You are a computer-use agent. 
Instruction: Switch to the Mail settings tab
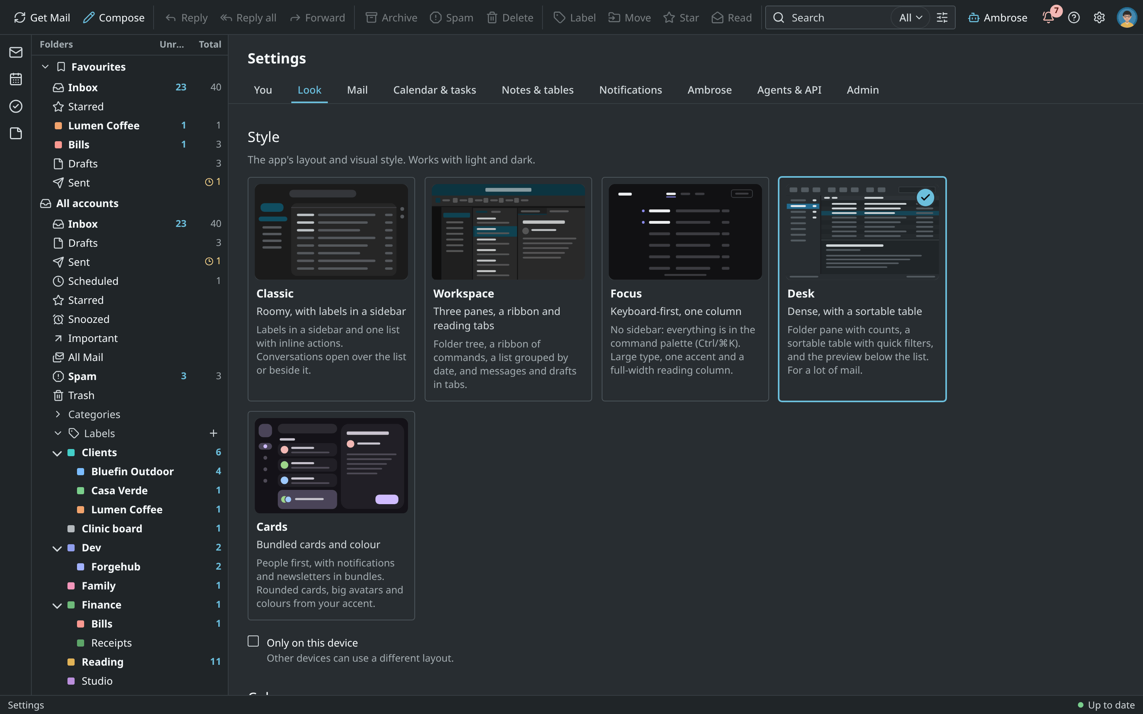(x=357, y=90)
